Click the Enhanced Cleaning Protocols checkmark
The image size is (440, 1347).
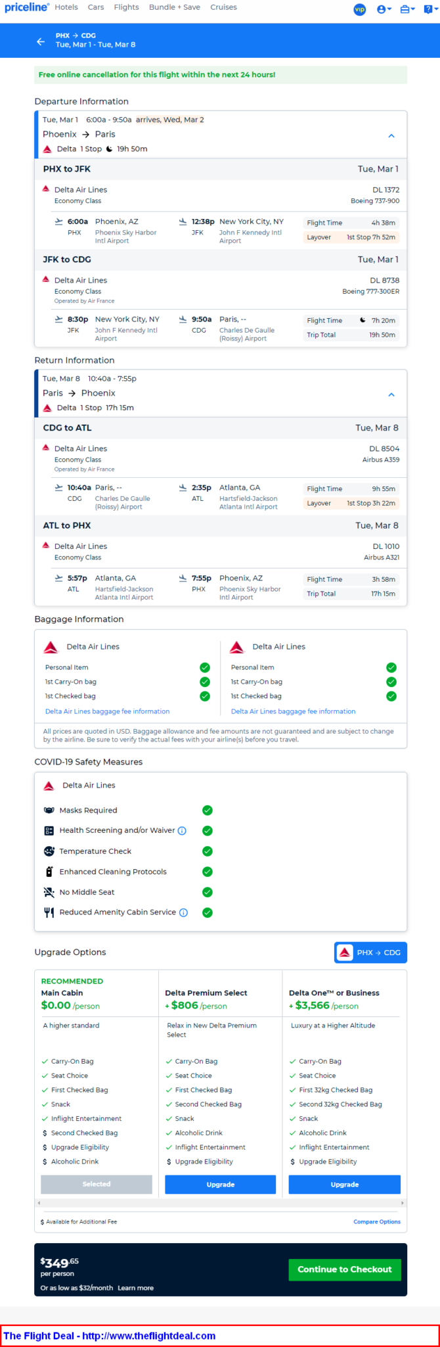point(208,872)
